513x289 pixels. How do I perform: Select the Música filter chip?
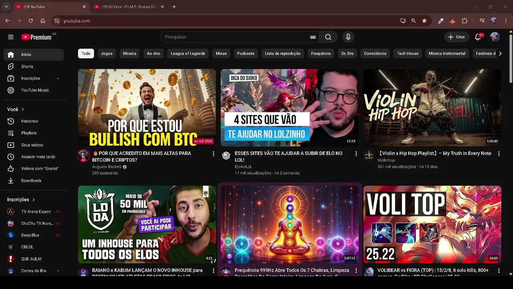129,53
